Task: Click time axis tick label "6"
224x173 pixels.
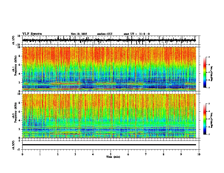Action: 128,154
